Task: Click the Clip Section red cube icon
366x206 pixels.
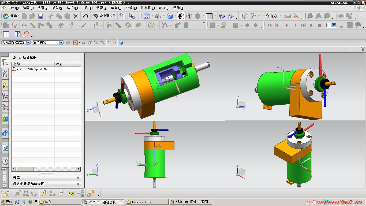Action: pyautogui.click(x=189, y=16)
